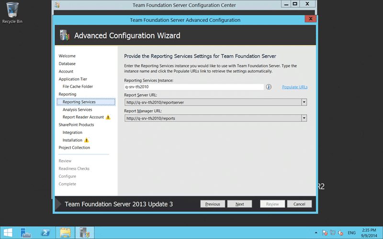This screenshot has height=239, width=383.
Task: Go to the Installation step
Action: click(x=72, y=140)
